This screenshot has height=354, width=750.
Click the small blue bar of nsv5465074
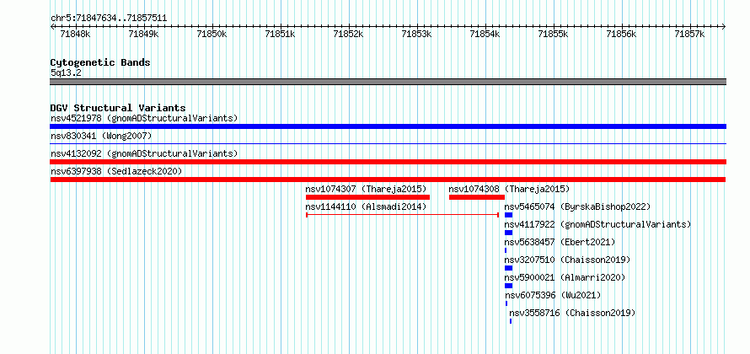coord(508,215)
